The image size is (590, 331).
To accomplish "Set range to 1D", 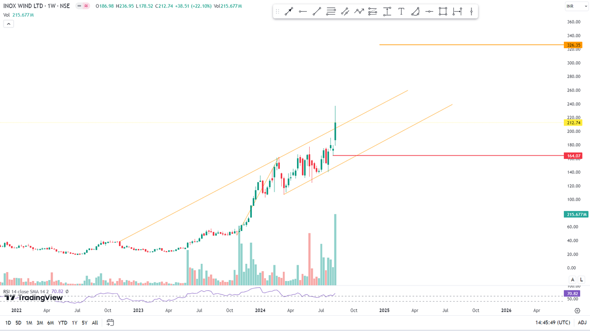I will coord(8,323).
